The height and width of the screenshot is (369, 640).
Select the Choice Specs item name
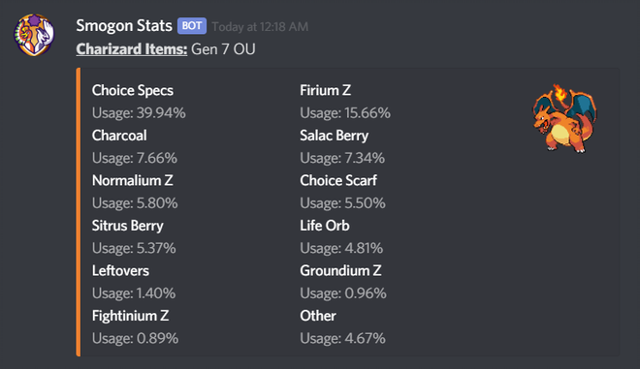(133, 90)
